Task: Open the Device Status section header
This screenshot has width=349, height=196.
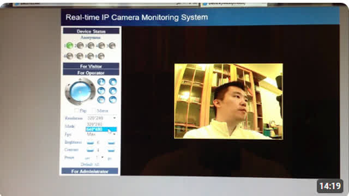Action: 91,31
